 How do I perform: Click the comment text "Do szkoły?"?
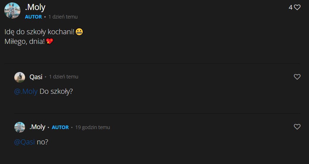coord(56,91)
